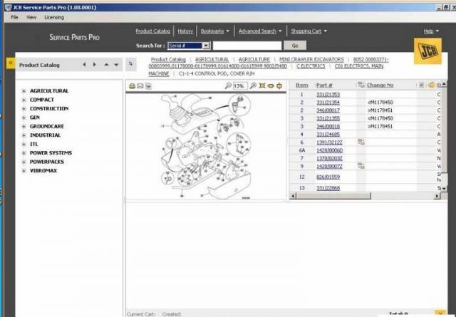Fit the diagram to width
This screenshot has height=317, width=456.
271,85
